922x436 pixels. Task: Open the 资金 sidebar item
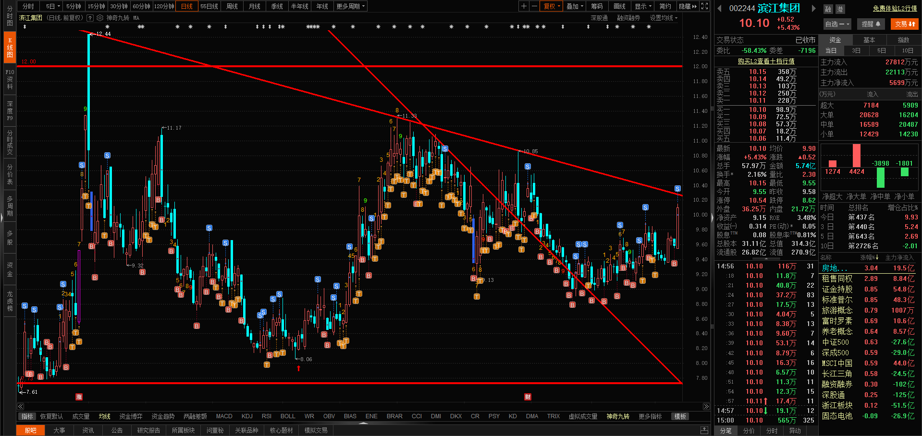[x=10, y=269]
